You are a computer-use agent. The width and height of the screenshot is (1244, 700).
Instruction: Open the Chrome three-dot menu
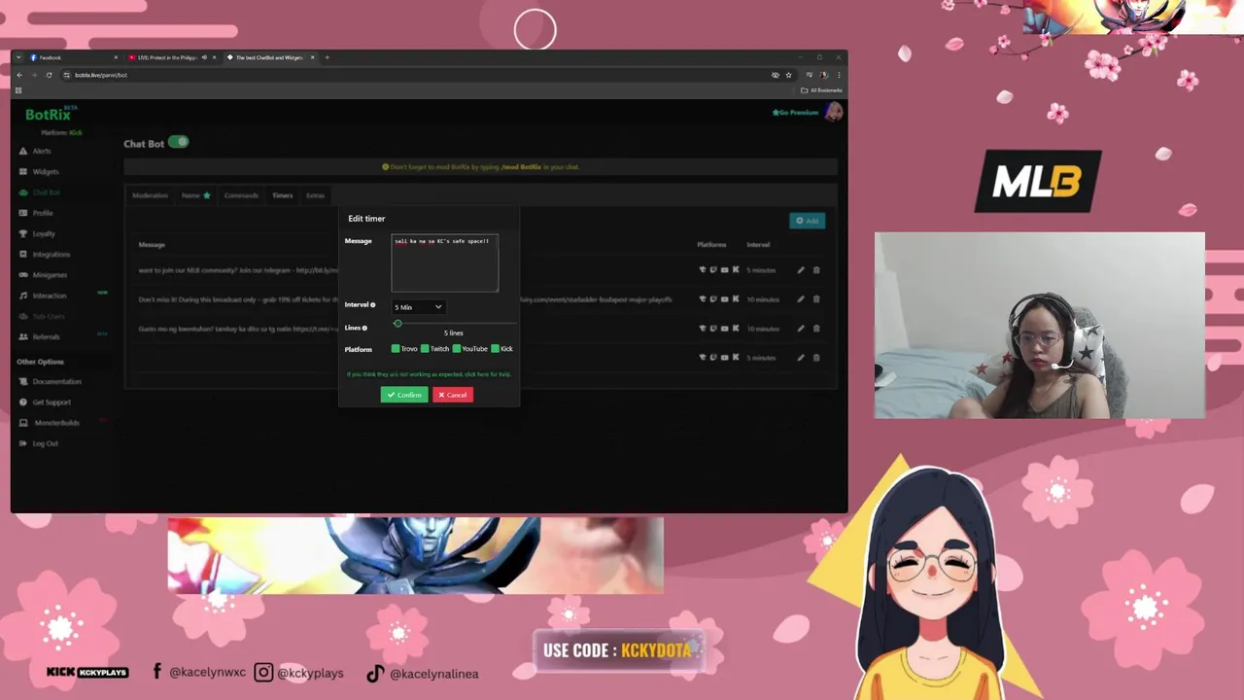pyautogui.click(x=839, y=75)
